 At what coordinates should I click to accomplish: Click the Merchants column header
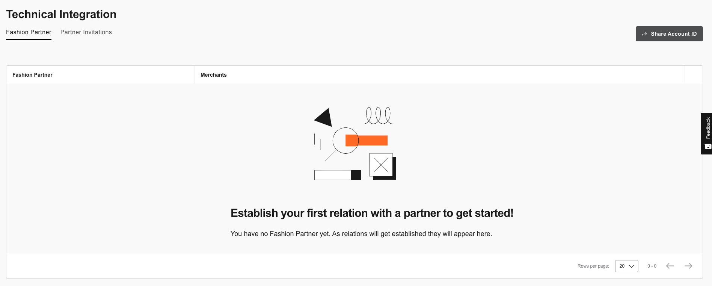[x=214, y=75]
